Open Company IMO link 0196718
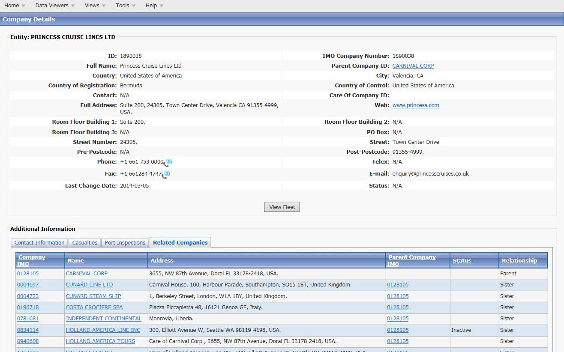 pos(28,307)
